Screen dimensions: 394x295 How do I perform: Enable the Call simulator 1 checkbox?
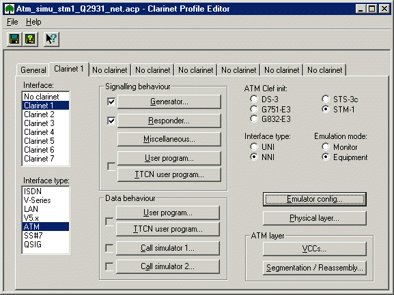click(x=109, y=248)
